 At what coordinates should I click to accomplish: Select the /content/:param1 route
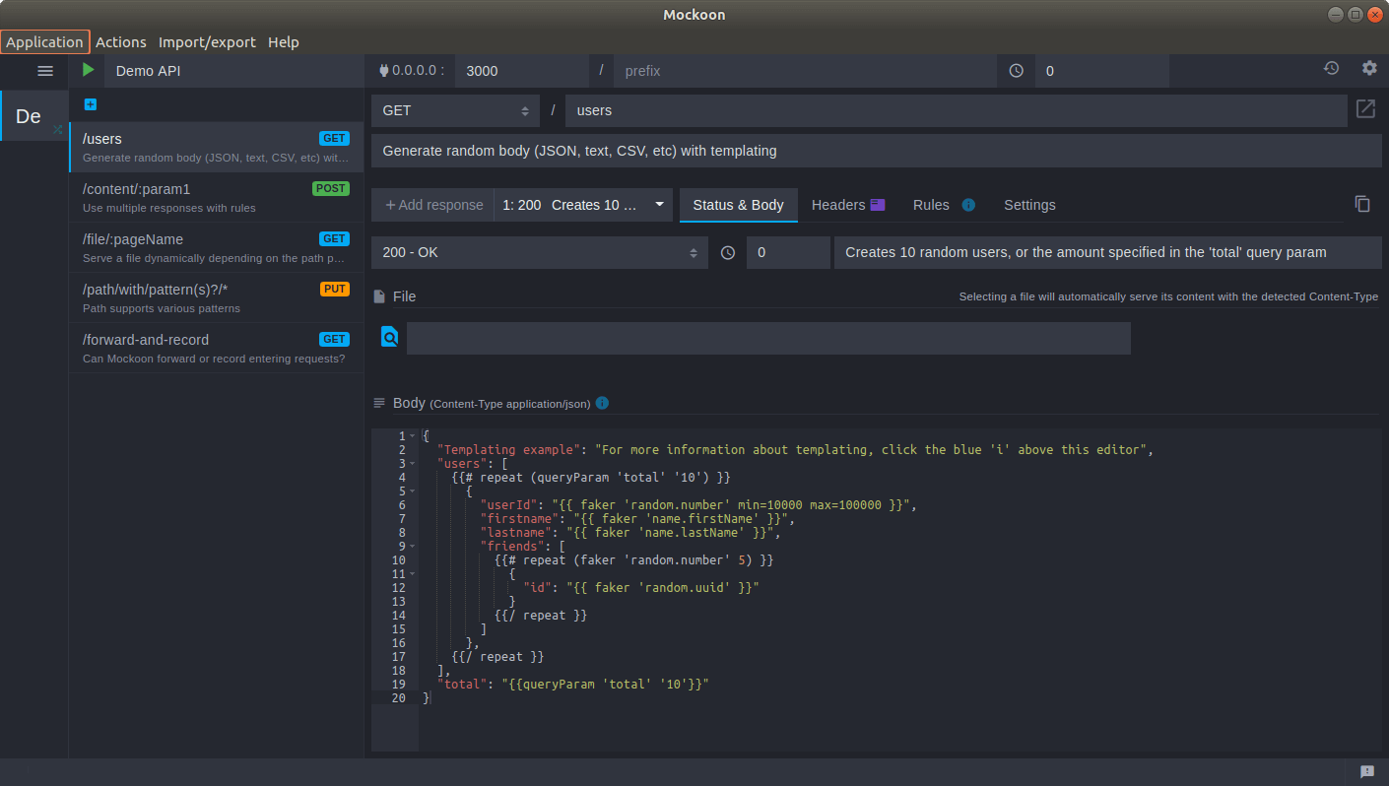(x=216, y=197)
